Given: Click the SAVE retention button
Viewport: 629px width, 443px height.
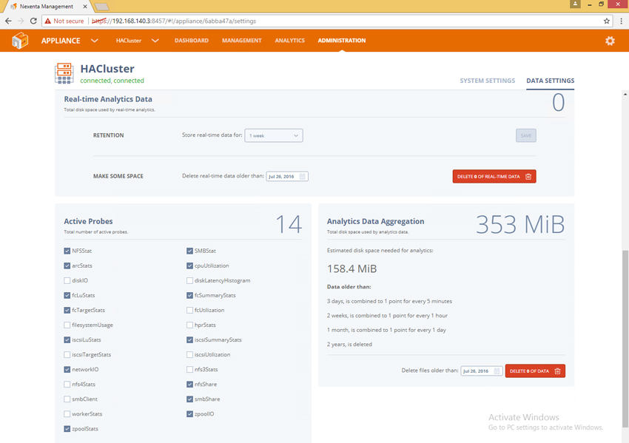Looking at the screenshot, I should click(x=526, y=135).
